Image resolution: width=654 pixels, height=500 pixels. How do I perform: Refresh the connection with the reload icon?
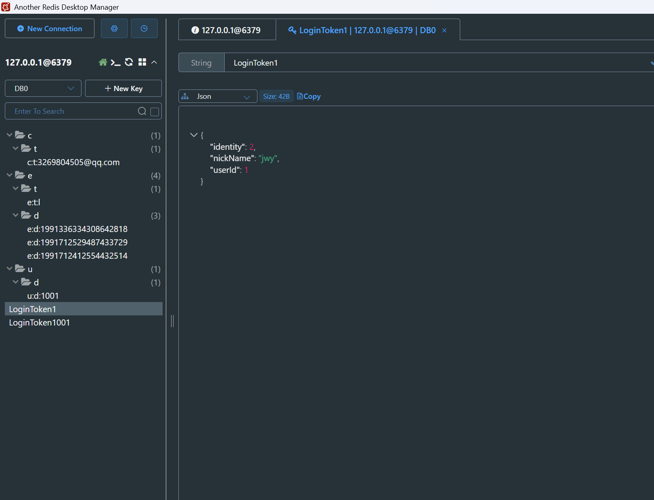click(129, 62)
